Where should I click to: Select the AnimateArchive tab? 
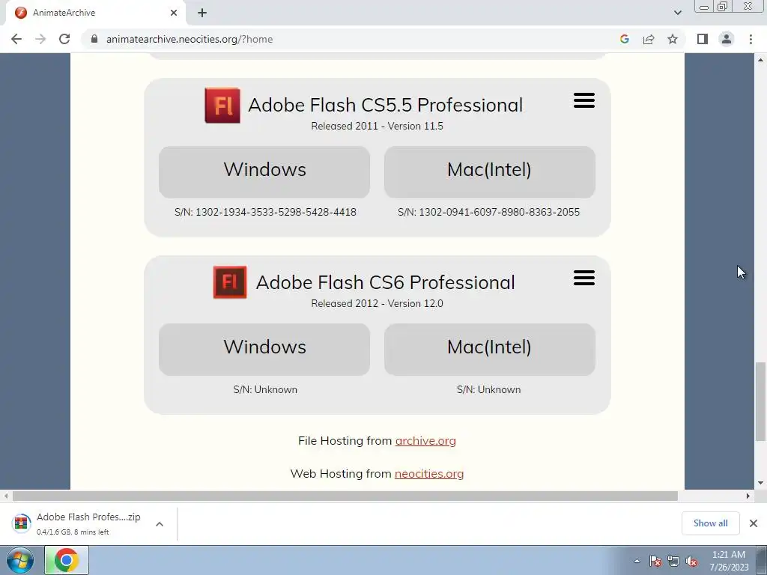click(x=95, y=13)
